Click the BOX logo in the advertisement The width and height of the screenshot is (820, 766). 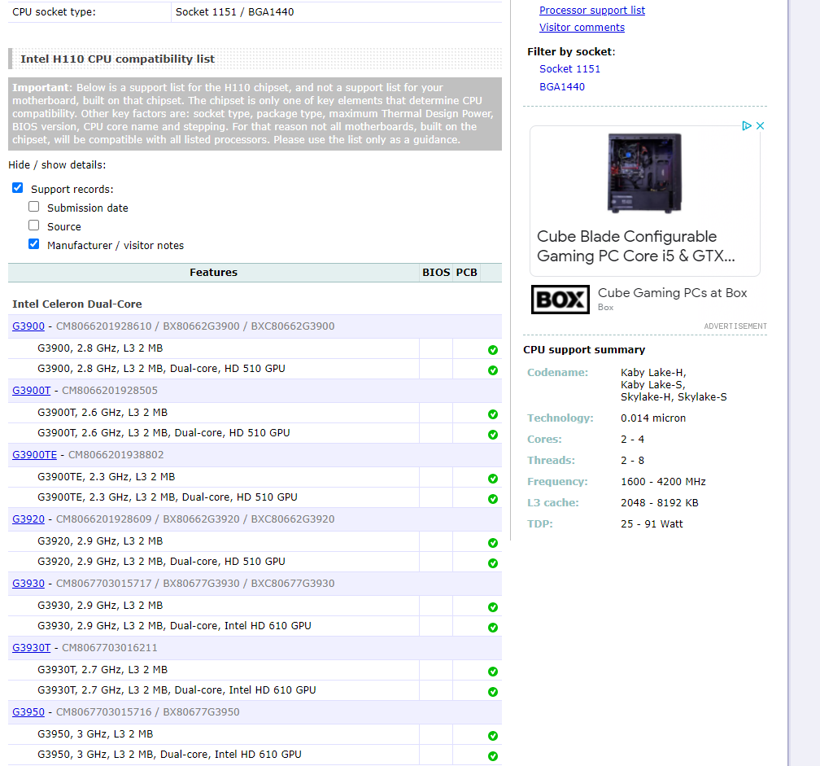[560, 300]
